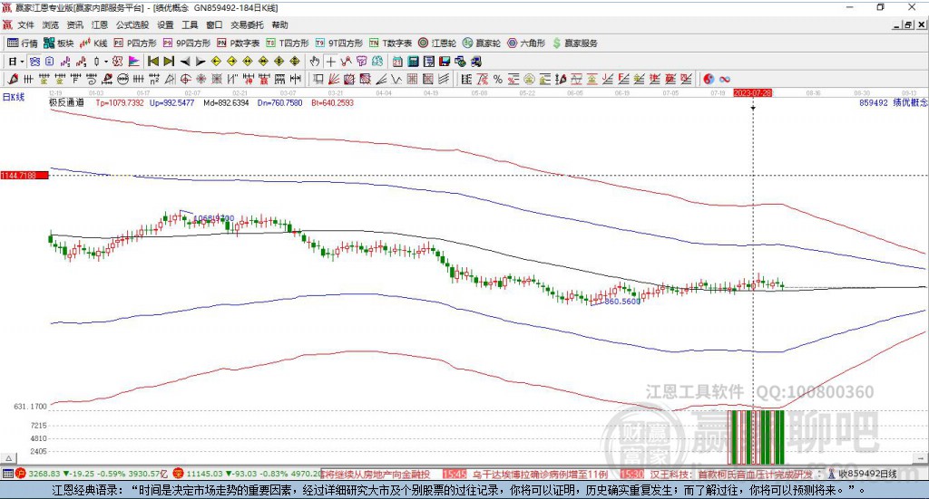Screen dimensions: 929x499
Task: Click the 2023-07-28 date marker
Action: coord(752,93)
